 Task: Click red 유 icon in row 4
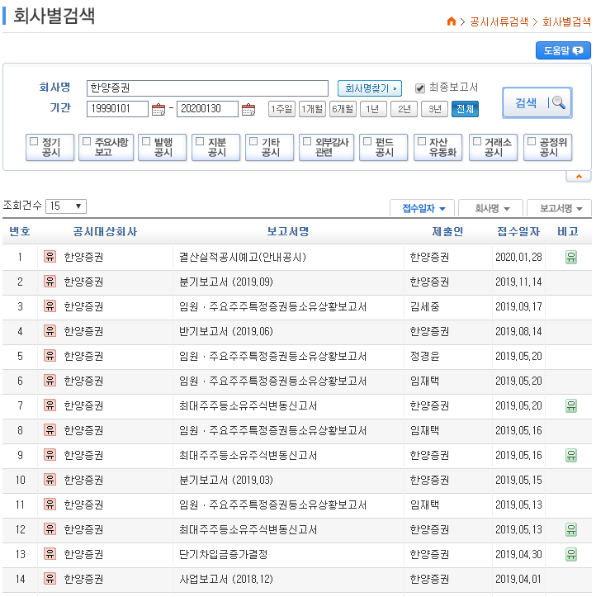tap(50, 331)
